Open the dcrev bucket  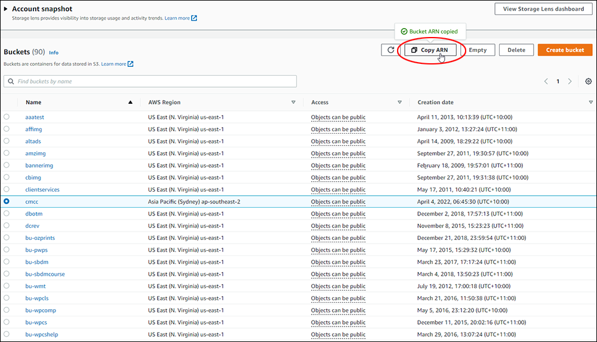(32, 226)
